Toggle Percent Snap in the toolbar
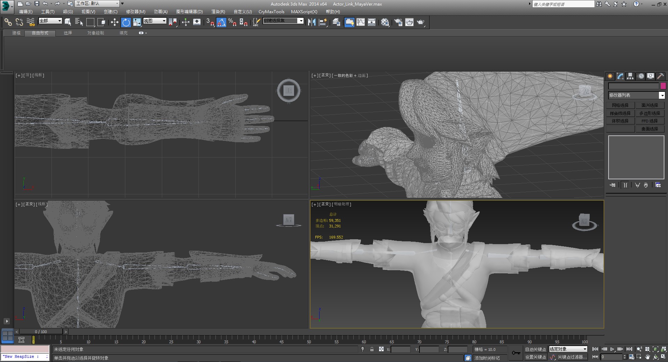668x362 pixels. 233,22
